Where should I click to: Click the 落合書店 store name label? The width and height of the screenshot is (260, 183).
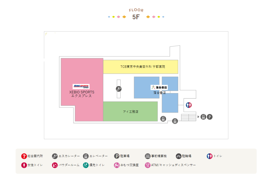tap(159, 93)
